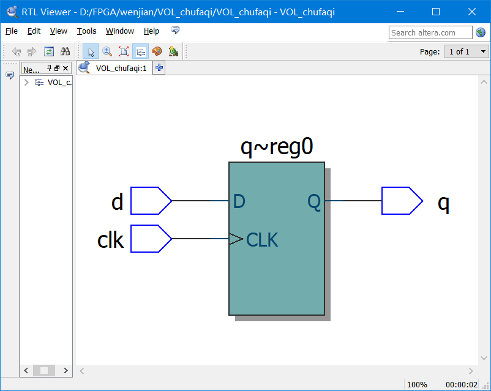Open the color settings palette icon
This screenshot has height=391, width=491.
coord(157,51)
